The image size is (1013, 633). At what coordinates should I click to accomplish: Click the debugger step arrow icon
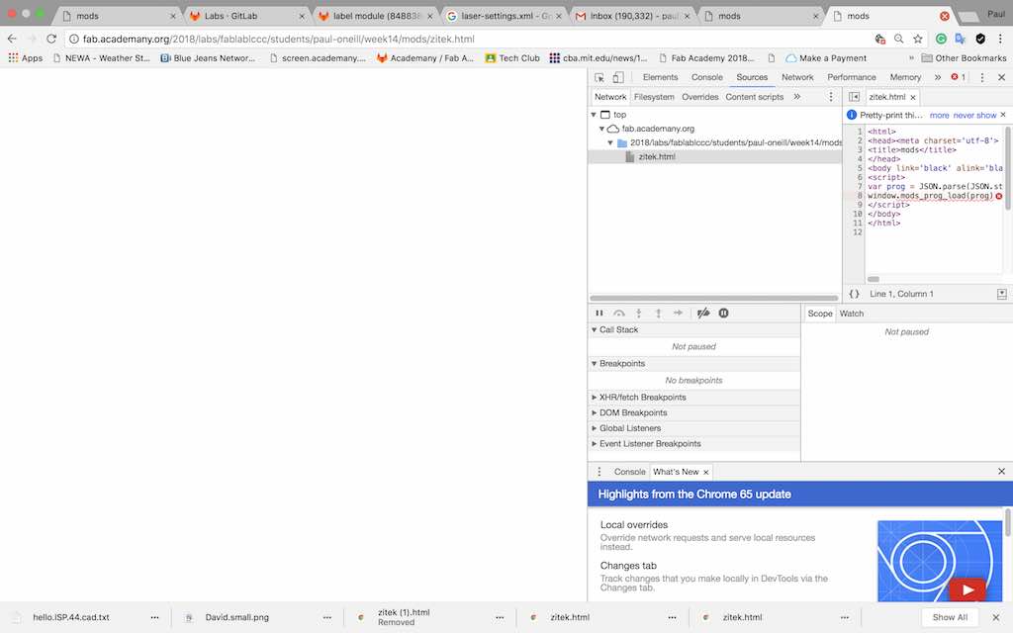point(678,314)
